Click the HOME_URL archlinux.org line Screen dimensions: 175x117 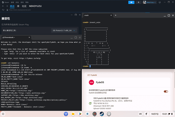[x=17, y=91]
